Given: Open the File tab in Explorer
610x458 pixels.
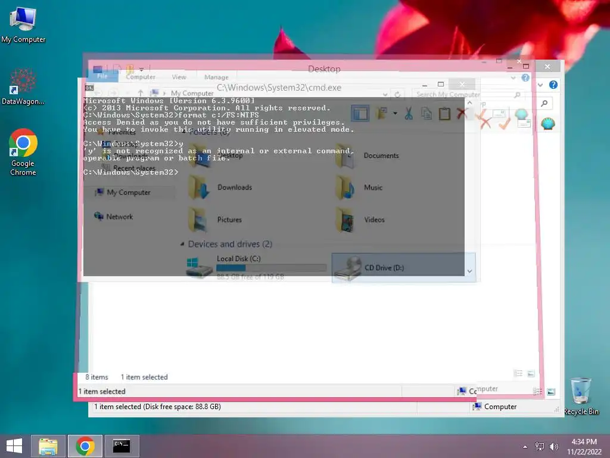Looking at the screenshot, I should 102,76.
